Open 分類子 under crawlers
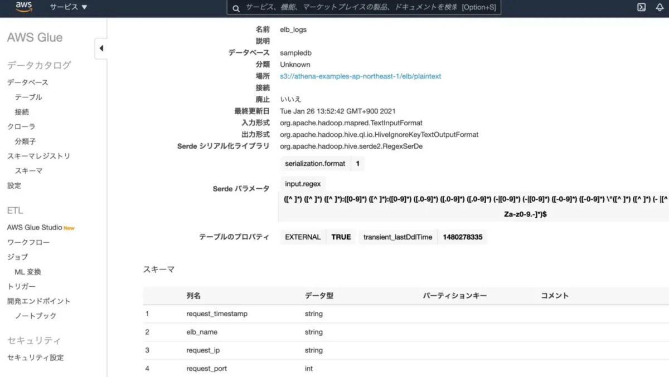 [x=25, y=141]
